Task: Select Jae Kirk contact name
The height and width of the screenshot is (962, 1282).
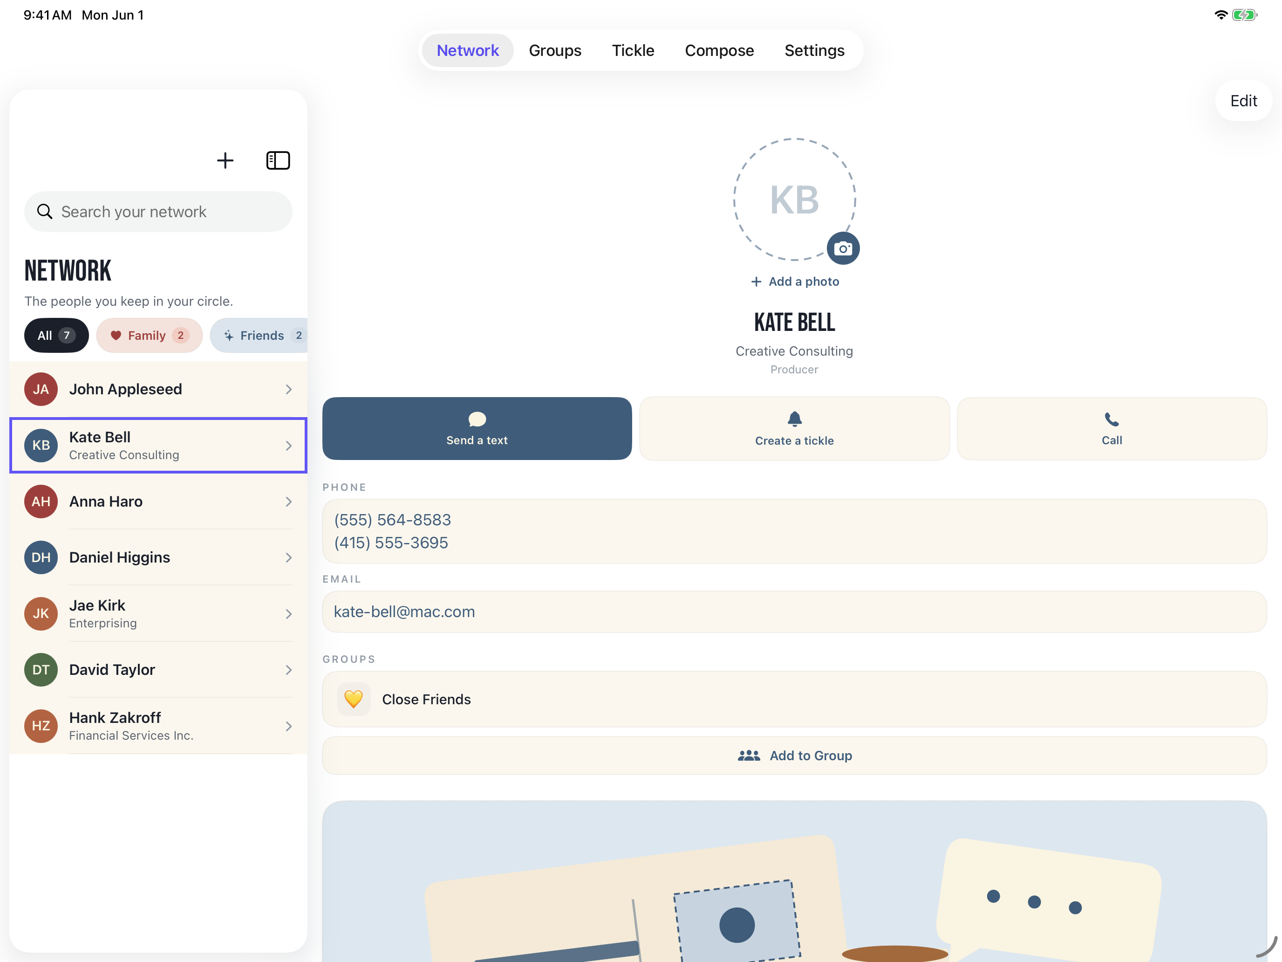Action: 97,605
